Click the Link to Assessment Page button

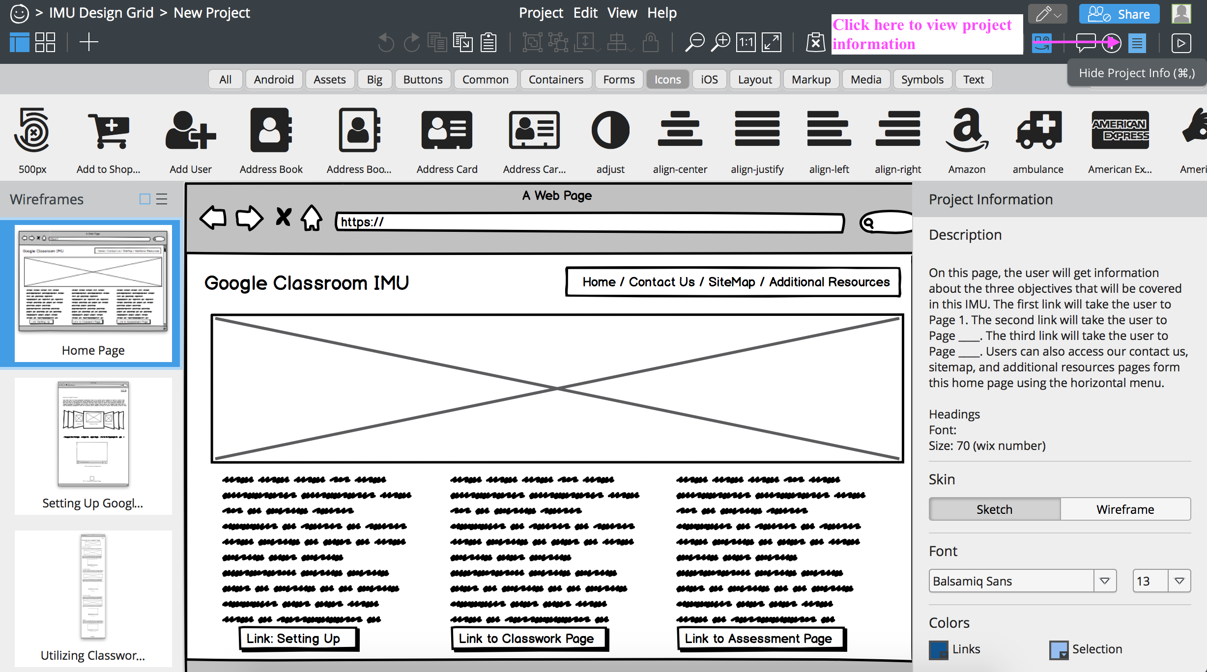pos(761,639)
